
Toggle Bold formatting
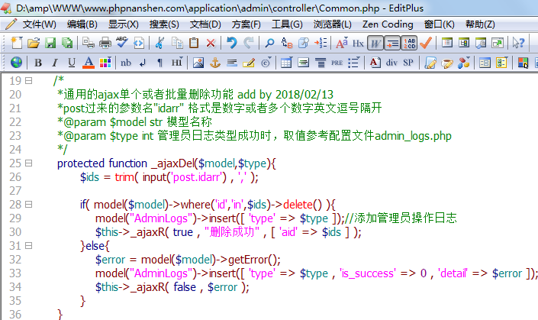click(x=38, y=63)
